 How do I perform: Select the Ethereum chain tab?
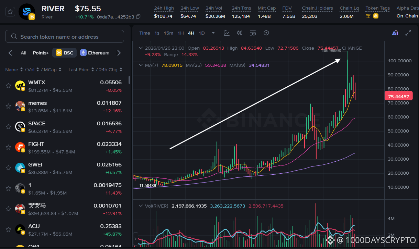point(95,53)
